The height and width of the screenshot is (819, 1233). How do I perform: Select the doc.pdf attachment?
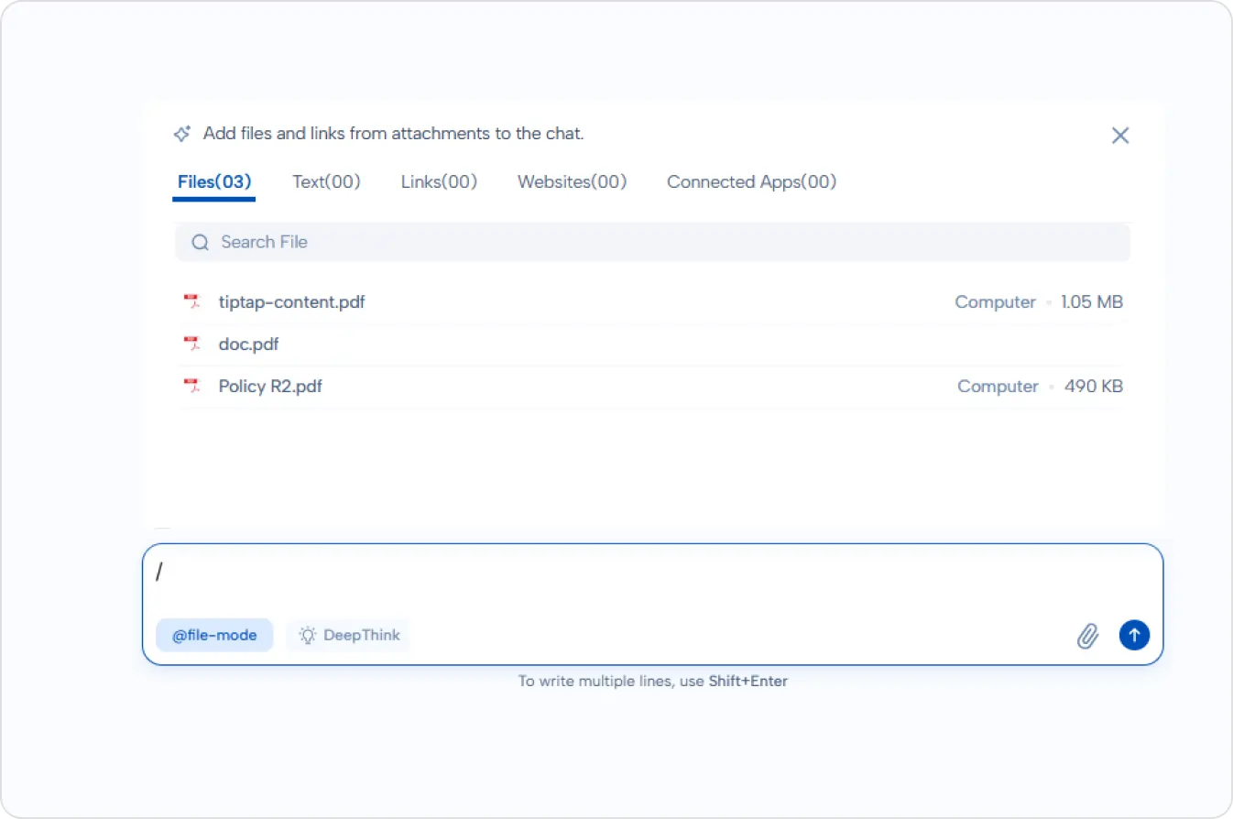tap(248, 344)
